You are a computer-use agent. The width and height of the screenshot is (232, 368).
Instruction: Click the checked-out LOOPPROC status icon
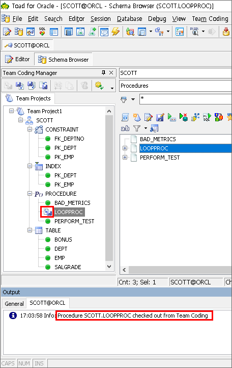(48, 212)
